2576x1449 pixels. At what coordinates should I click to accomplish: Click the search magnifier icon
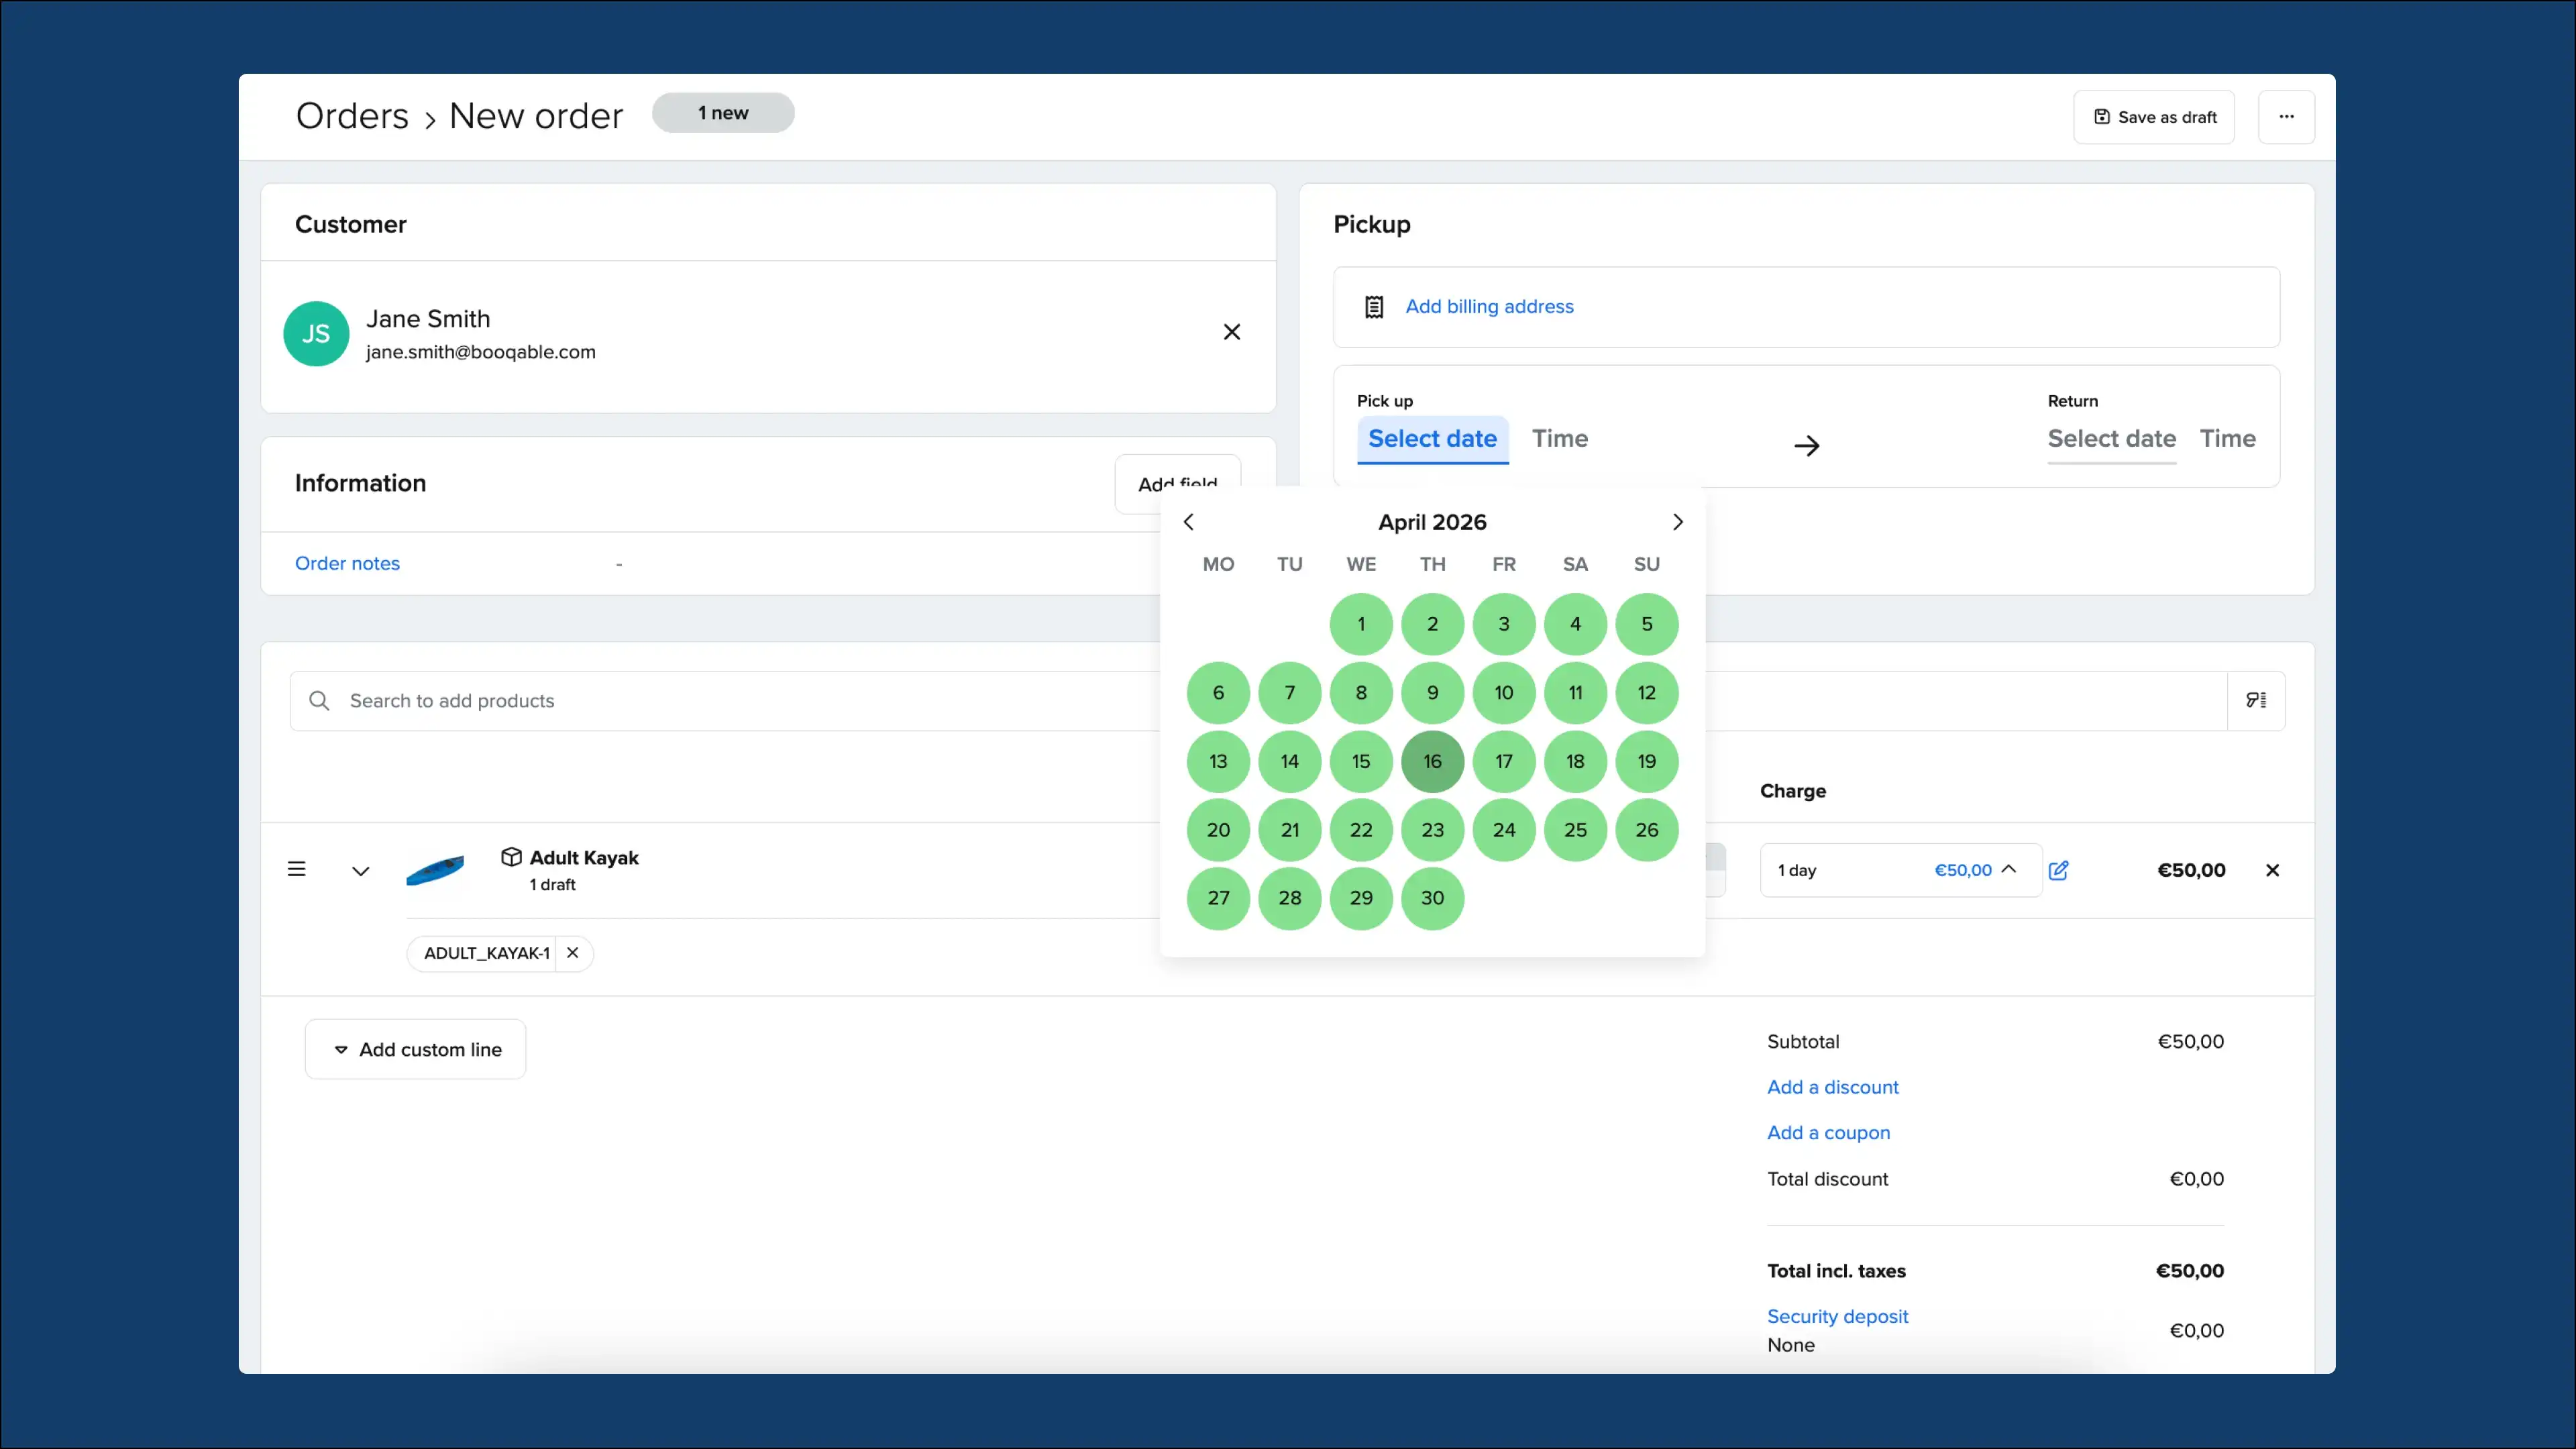point(319,700)
